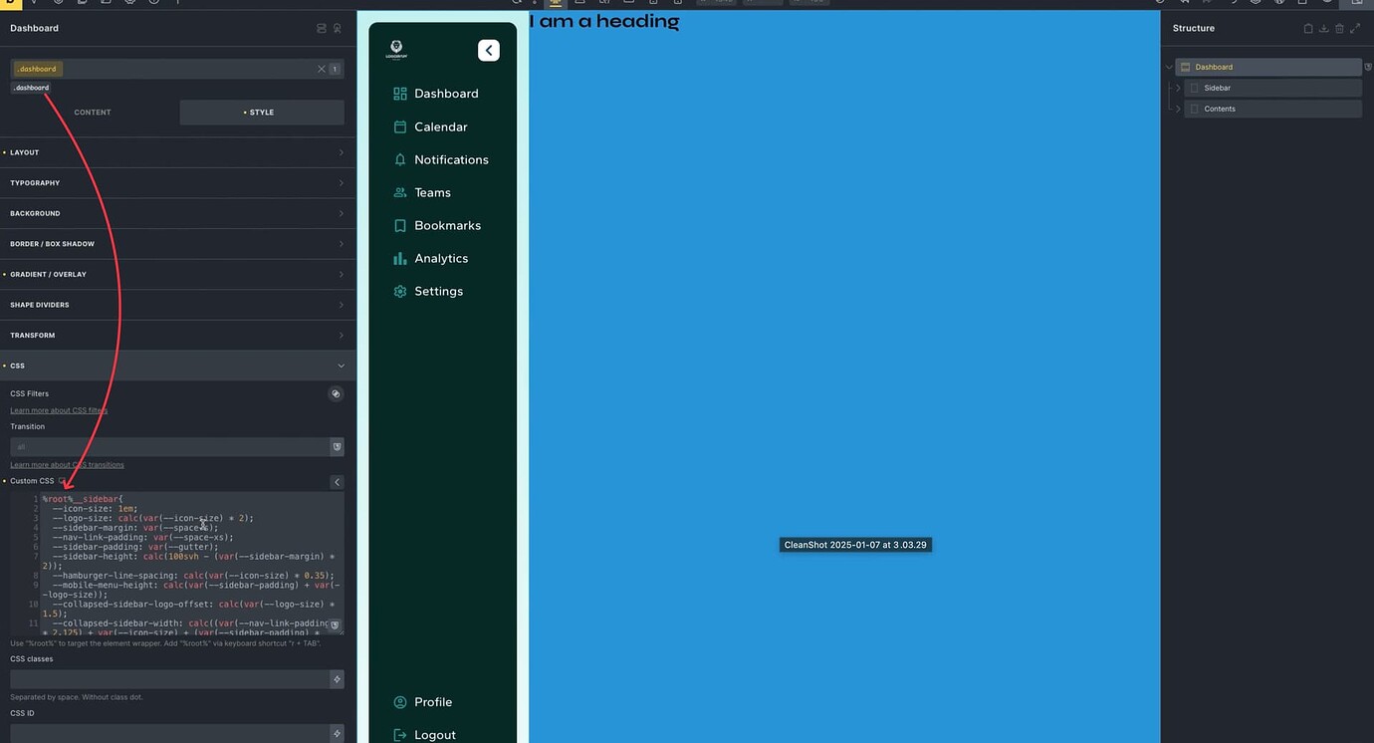Collapse the Dashboard node in Structure tree
This screenshot has width=1374, height=743.
[x=1169, y=67]
